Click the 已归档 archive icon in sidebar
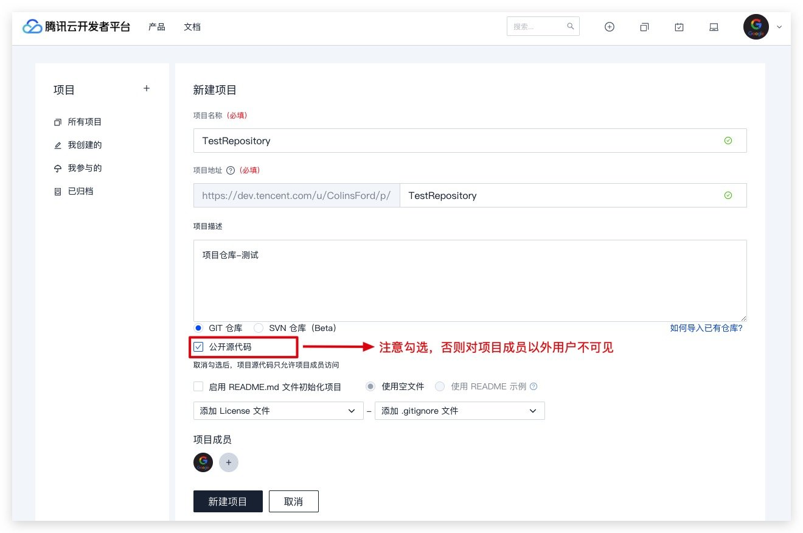 [58, 192]
